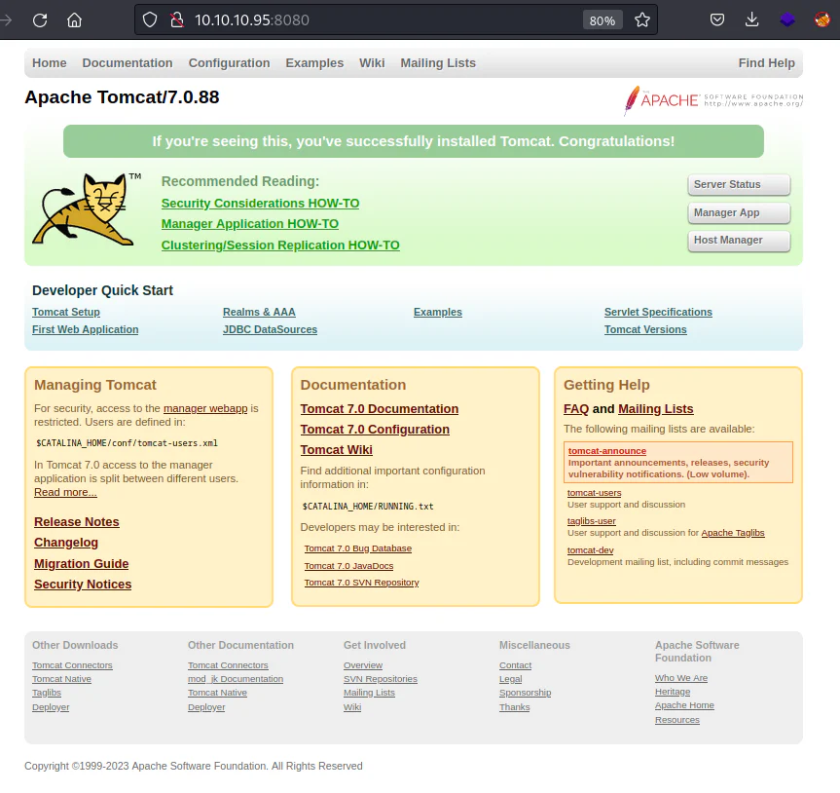Screen dimensions: 840x793
Task: Open Servlet Specifications link
Action: (658, 312)
